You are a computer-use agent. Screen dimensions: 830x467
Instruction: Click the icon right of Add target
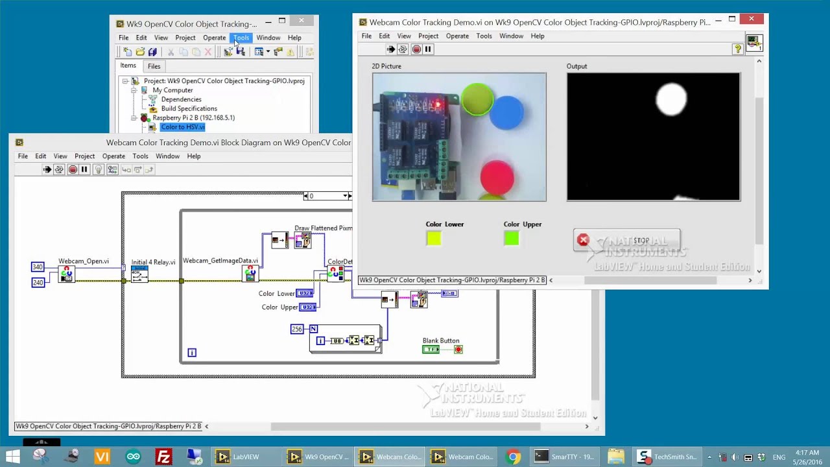[240, 52]
